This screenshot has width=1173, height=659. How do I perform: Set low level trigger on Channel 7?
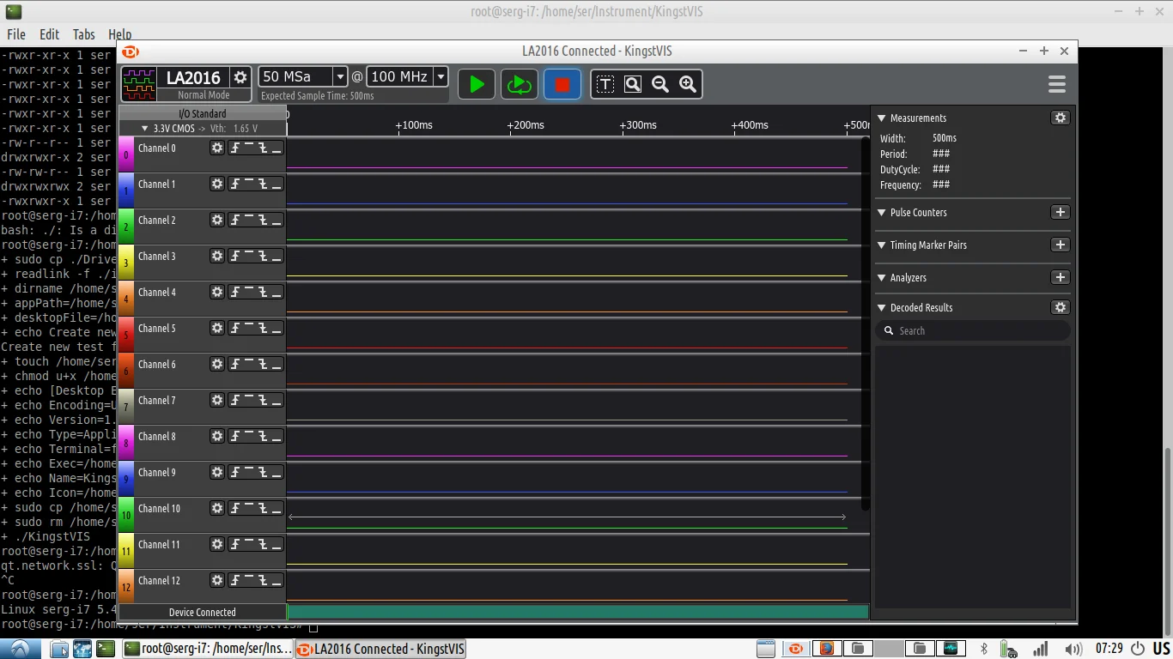point(277,400)
